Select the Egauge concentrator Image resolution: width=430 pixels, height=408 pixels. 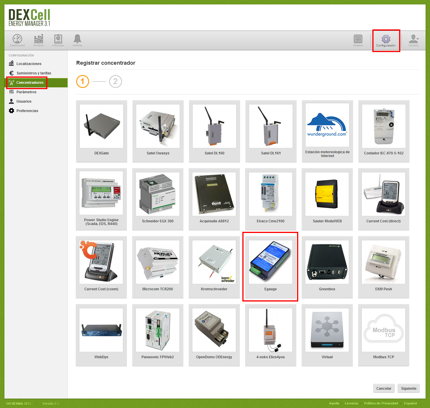(x=271, y=267)
